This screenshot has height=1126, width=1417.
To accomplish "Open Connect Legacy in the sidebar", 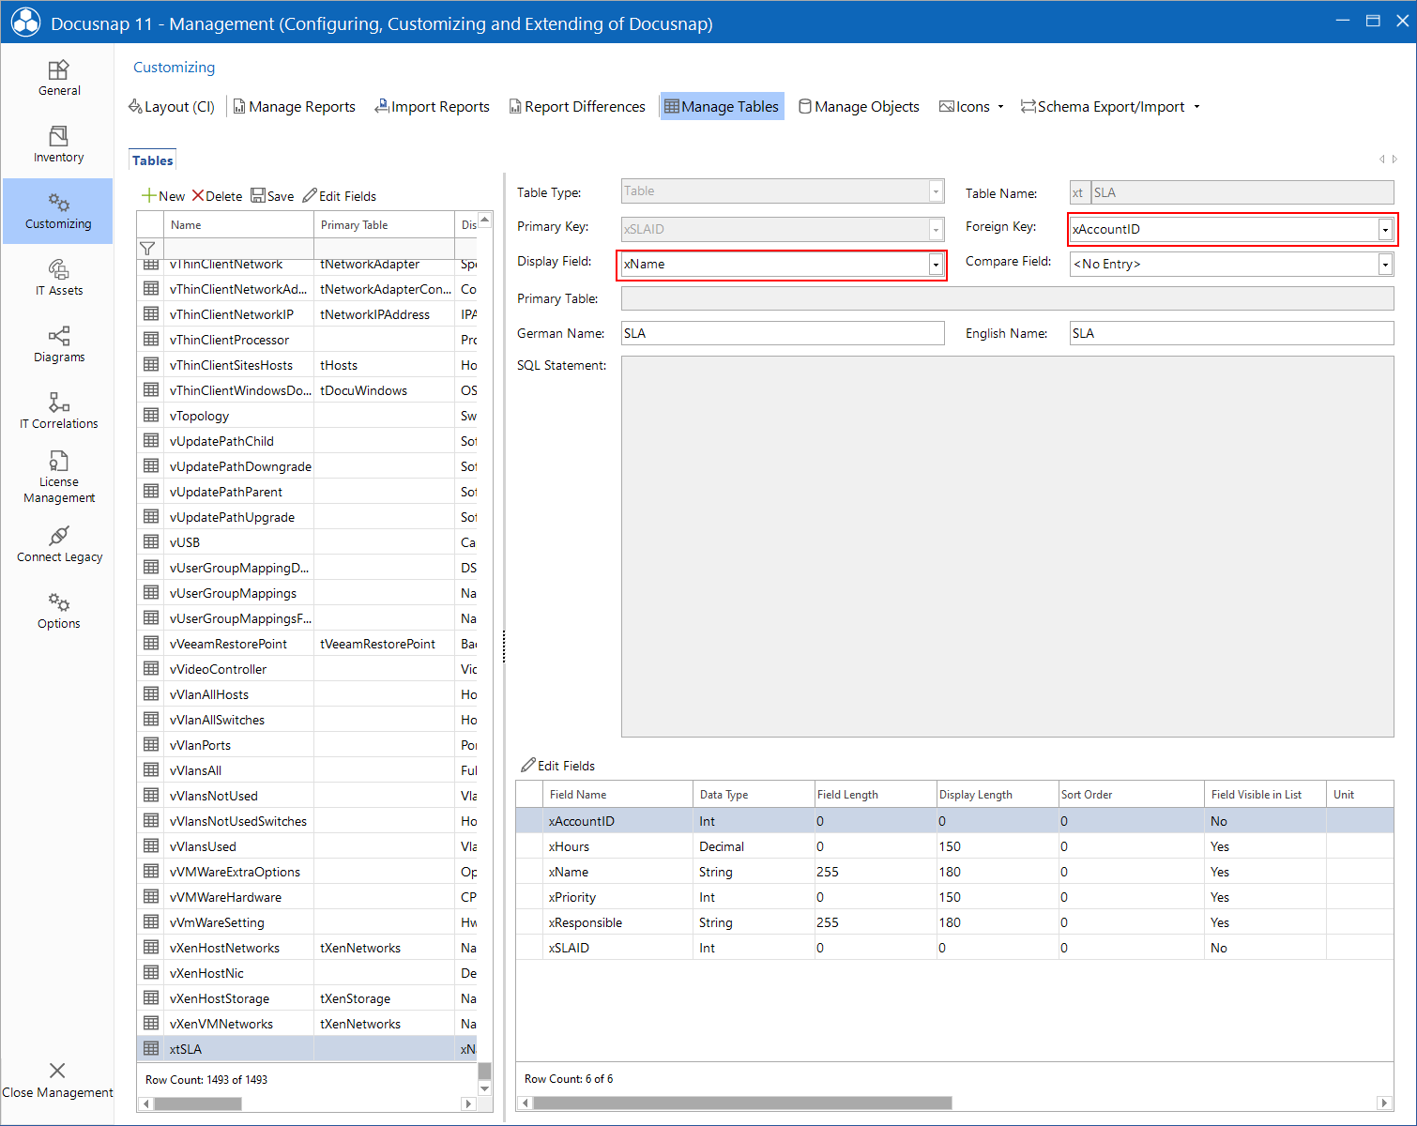I will coord(58,544).
